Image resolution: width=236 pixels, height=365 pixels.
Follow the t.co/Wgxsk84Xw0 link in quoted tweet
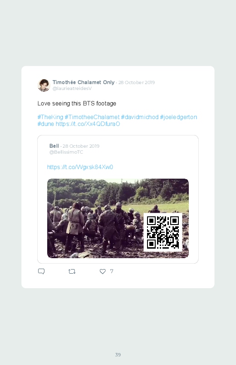(80, 167)
